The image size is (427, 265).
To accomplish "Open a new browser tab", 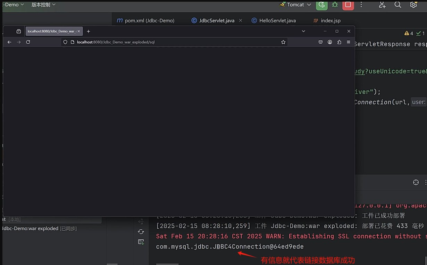I will [89, 31].
